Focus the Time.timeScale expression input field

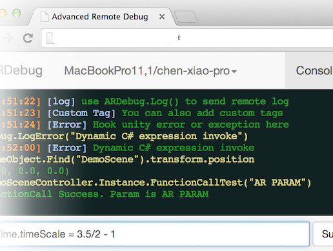154,234
